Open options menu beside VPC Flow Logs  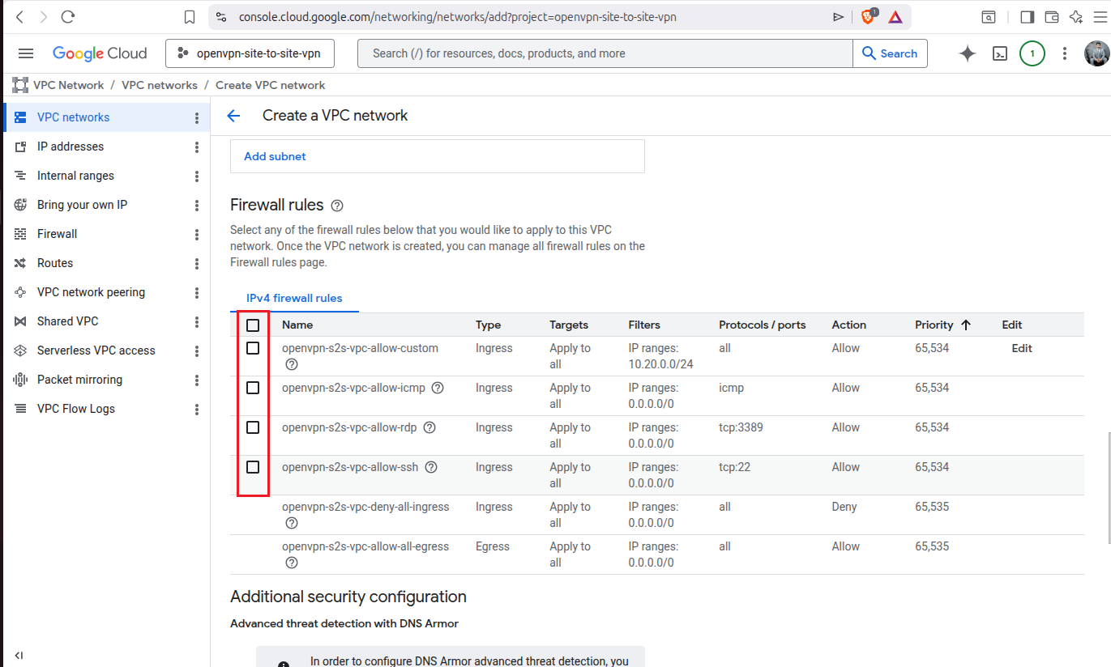pyautogui.click(x=197, y=410)
